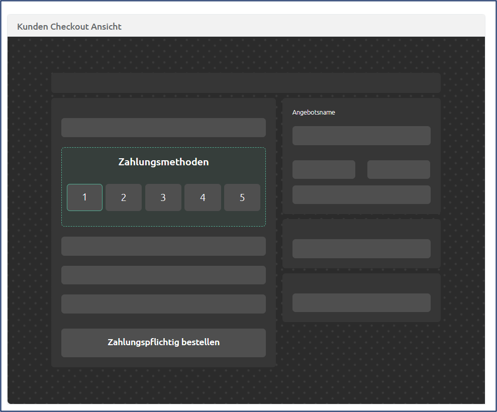Click the Kunden Checkout Ansicht title
Viewport: 497px width, 412px height.
(69, 27)
